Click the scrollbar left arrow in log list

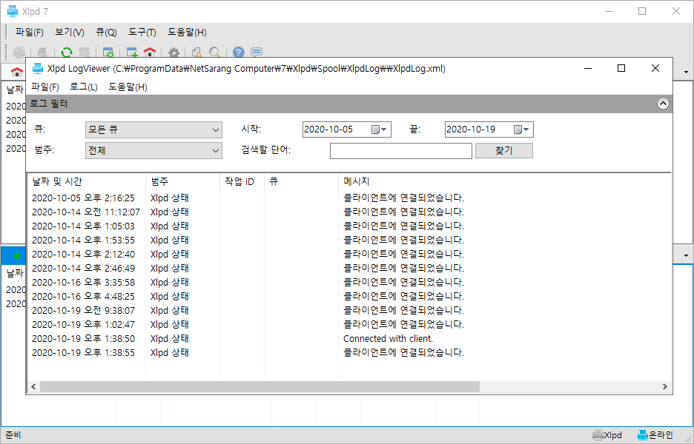pos(33,386)
